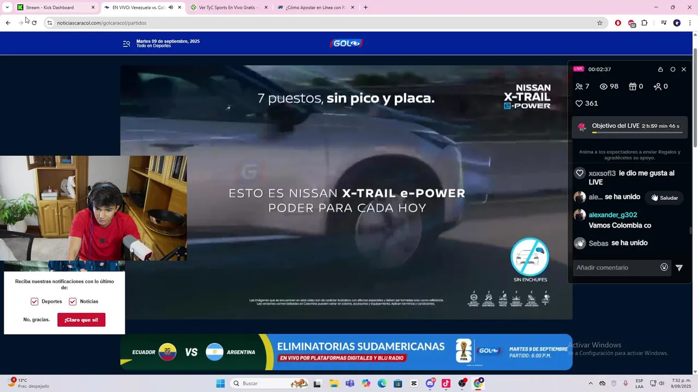View site information icon in address bar
Image resolution: width=698 pixels, height=392 pixels.
[x=50, y=23]
